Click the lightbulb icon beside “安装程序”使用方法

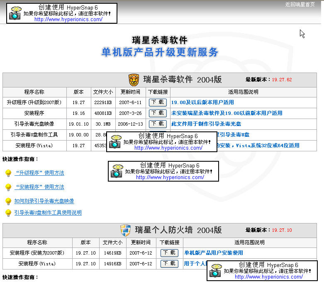pyautogui.click(x=8, y=187)
